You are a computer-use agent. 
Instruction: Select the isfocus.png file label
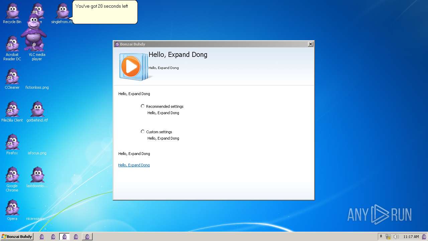click(37, 153)
